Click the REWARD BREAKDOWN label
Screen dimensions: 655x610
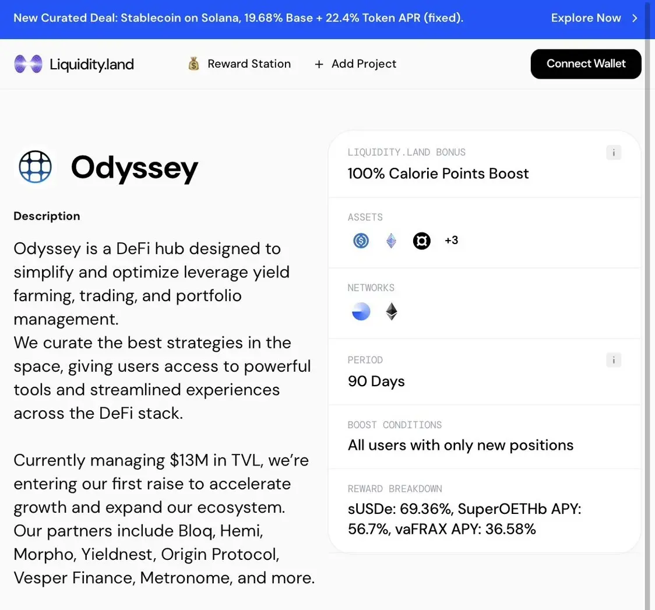tap(395, 488)
